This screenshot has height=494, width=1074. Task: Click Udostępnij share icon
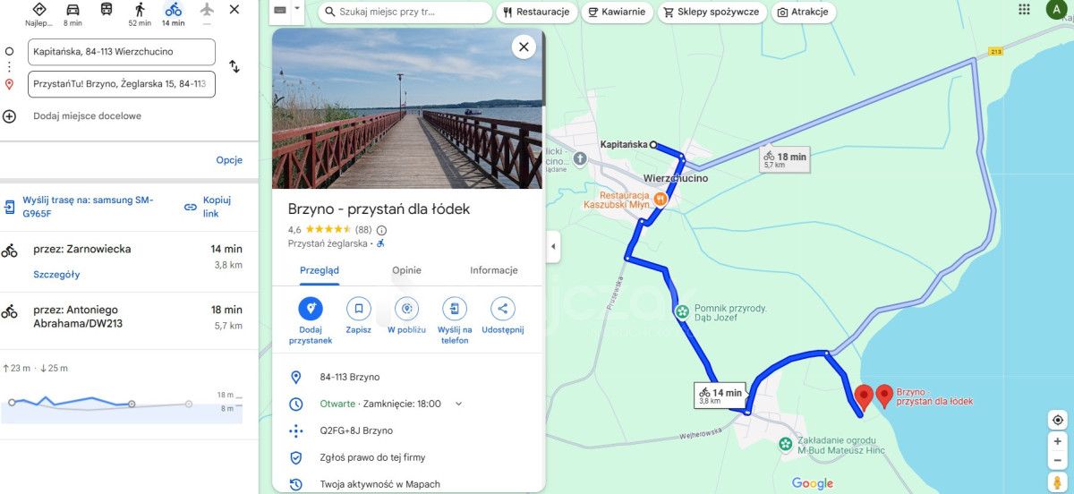(x=502, y=309)
